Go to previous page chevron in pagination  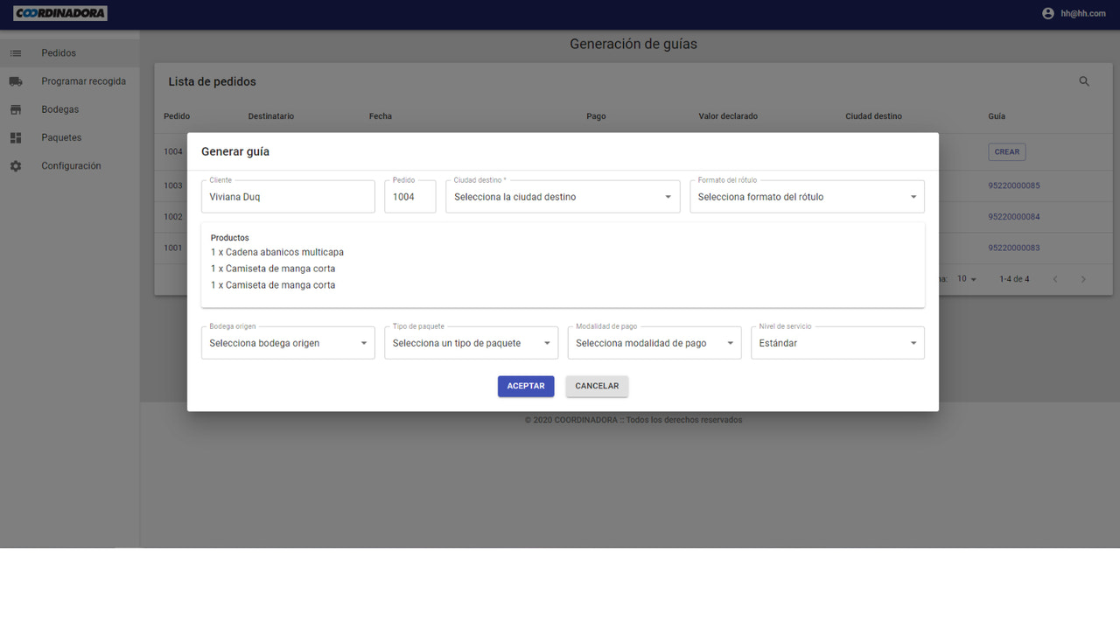(x=1054, y=279)
